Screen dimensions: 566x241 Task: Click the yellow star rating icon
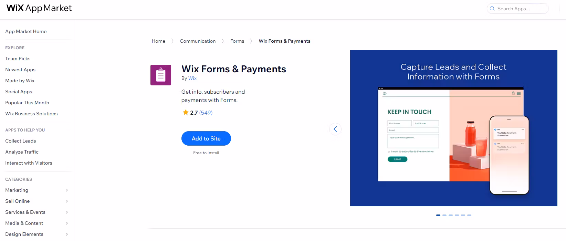185,112
